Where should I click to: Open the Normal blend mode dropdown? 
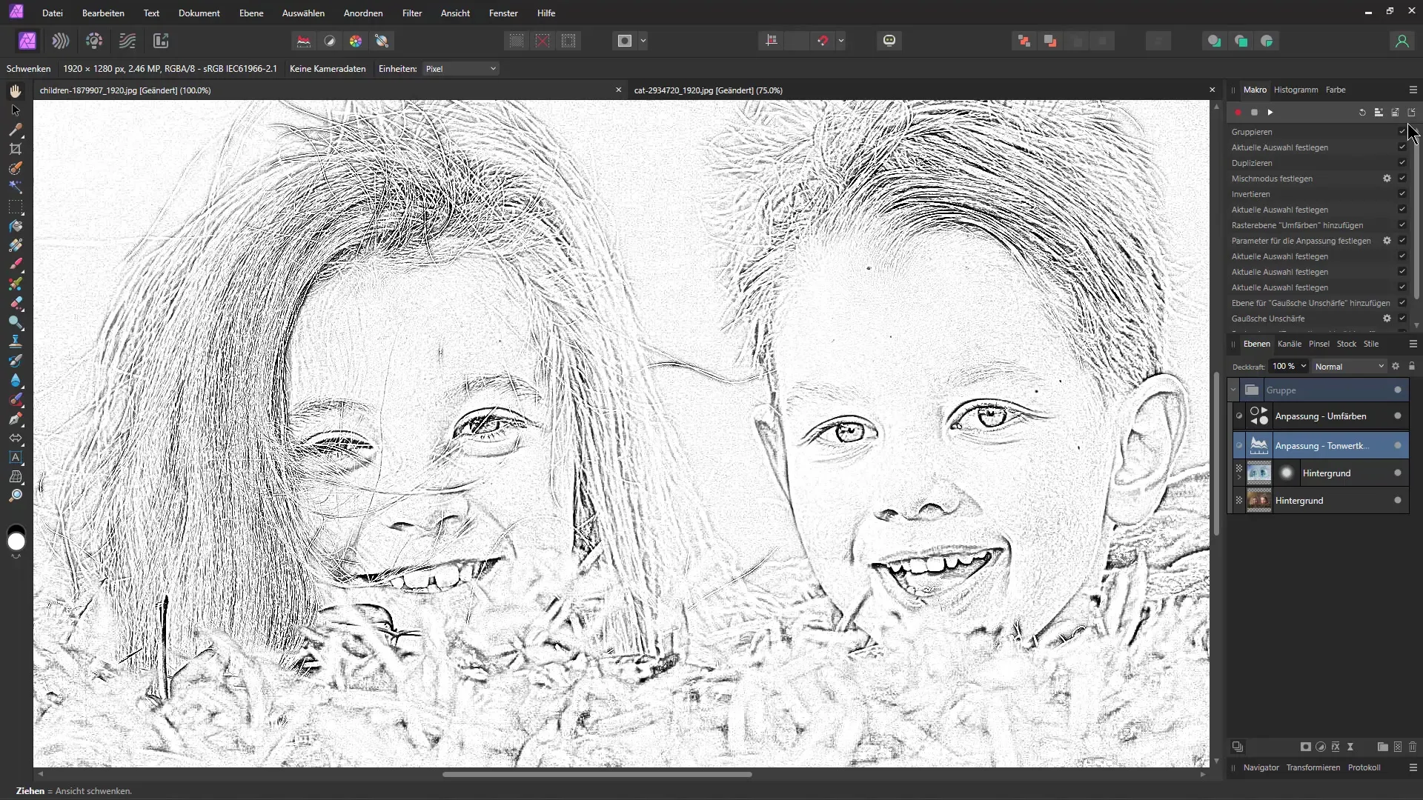click(x=1350, y=367)
